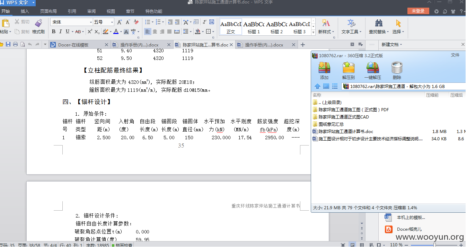The image size is (467, 247).
Task: Open the References (引用) tab
Action: [x=72, y=11]
